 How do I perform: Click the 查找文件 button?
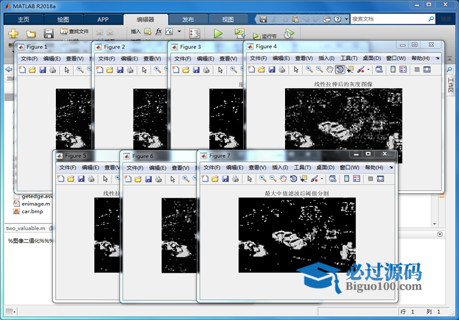coord(74,31)
